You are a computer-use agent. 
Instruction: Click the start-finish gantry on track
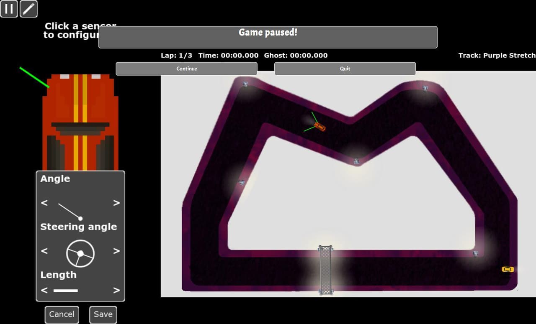click(326, 270)
